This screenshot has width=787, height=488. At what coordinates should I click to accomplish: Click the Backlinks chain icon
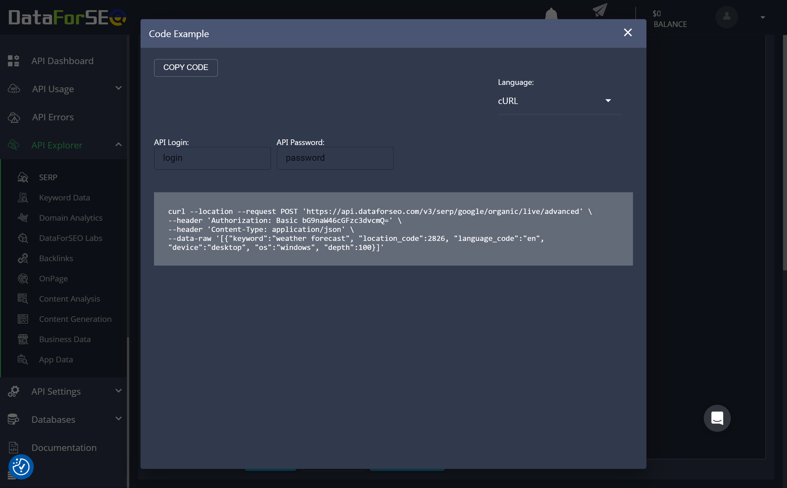(x=23, y=259)
